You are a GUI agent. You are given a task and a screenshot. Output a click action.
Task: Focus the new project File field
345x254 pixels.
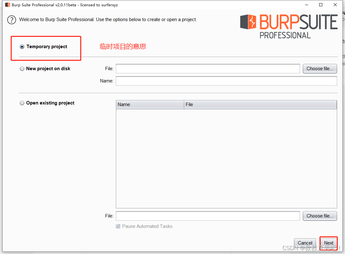coord(208,69)
